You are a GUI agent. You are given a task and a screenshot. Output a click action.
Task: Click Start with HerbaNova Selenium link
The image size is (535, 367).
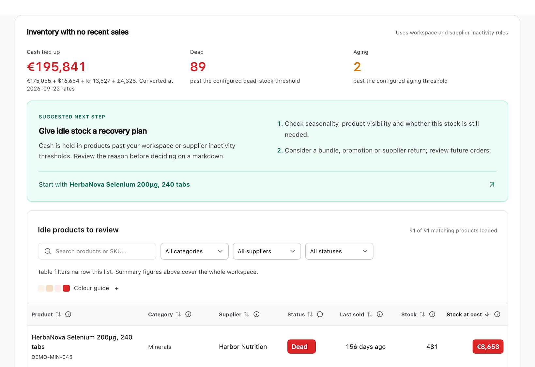coord(114,184)
